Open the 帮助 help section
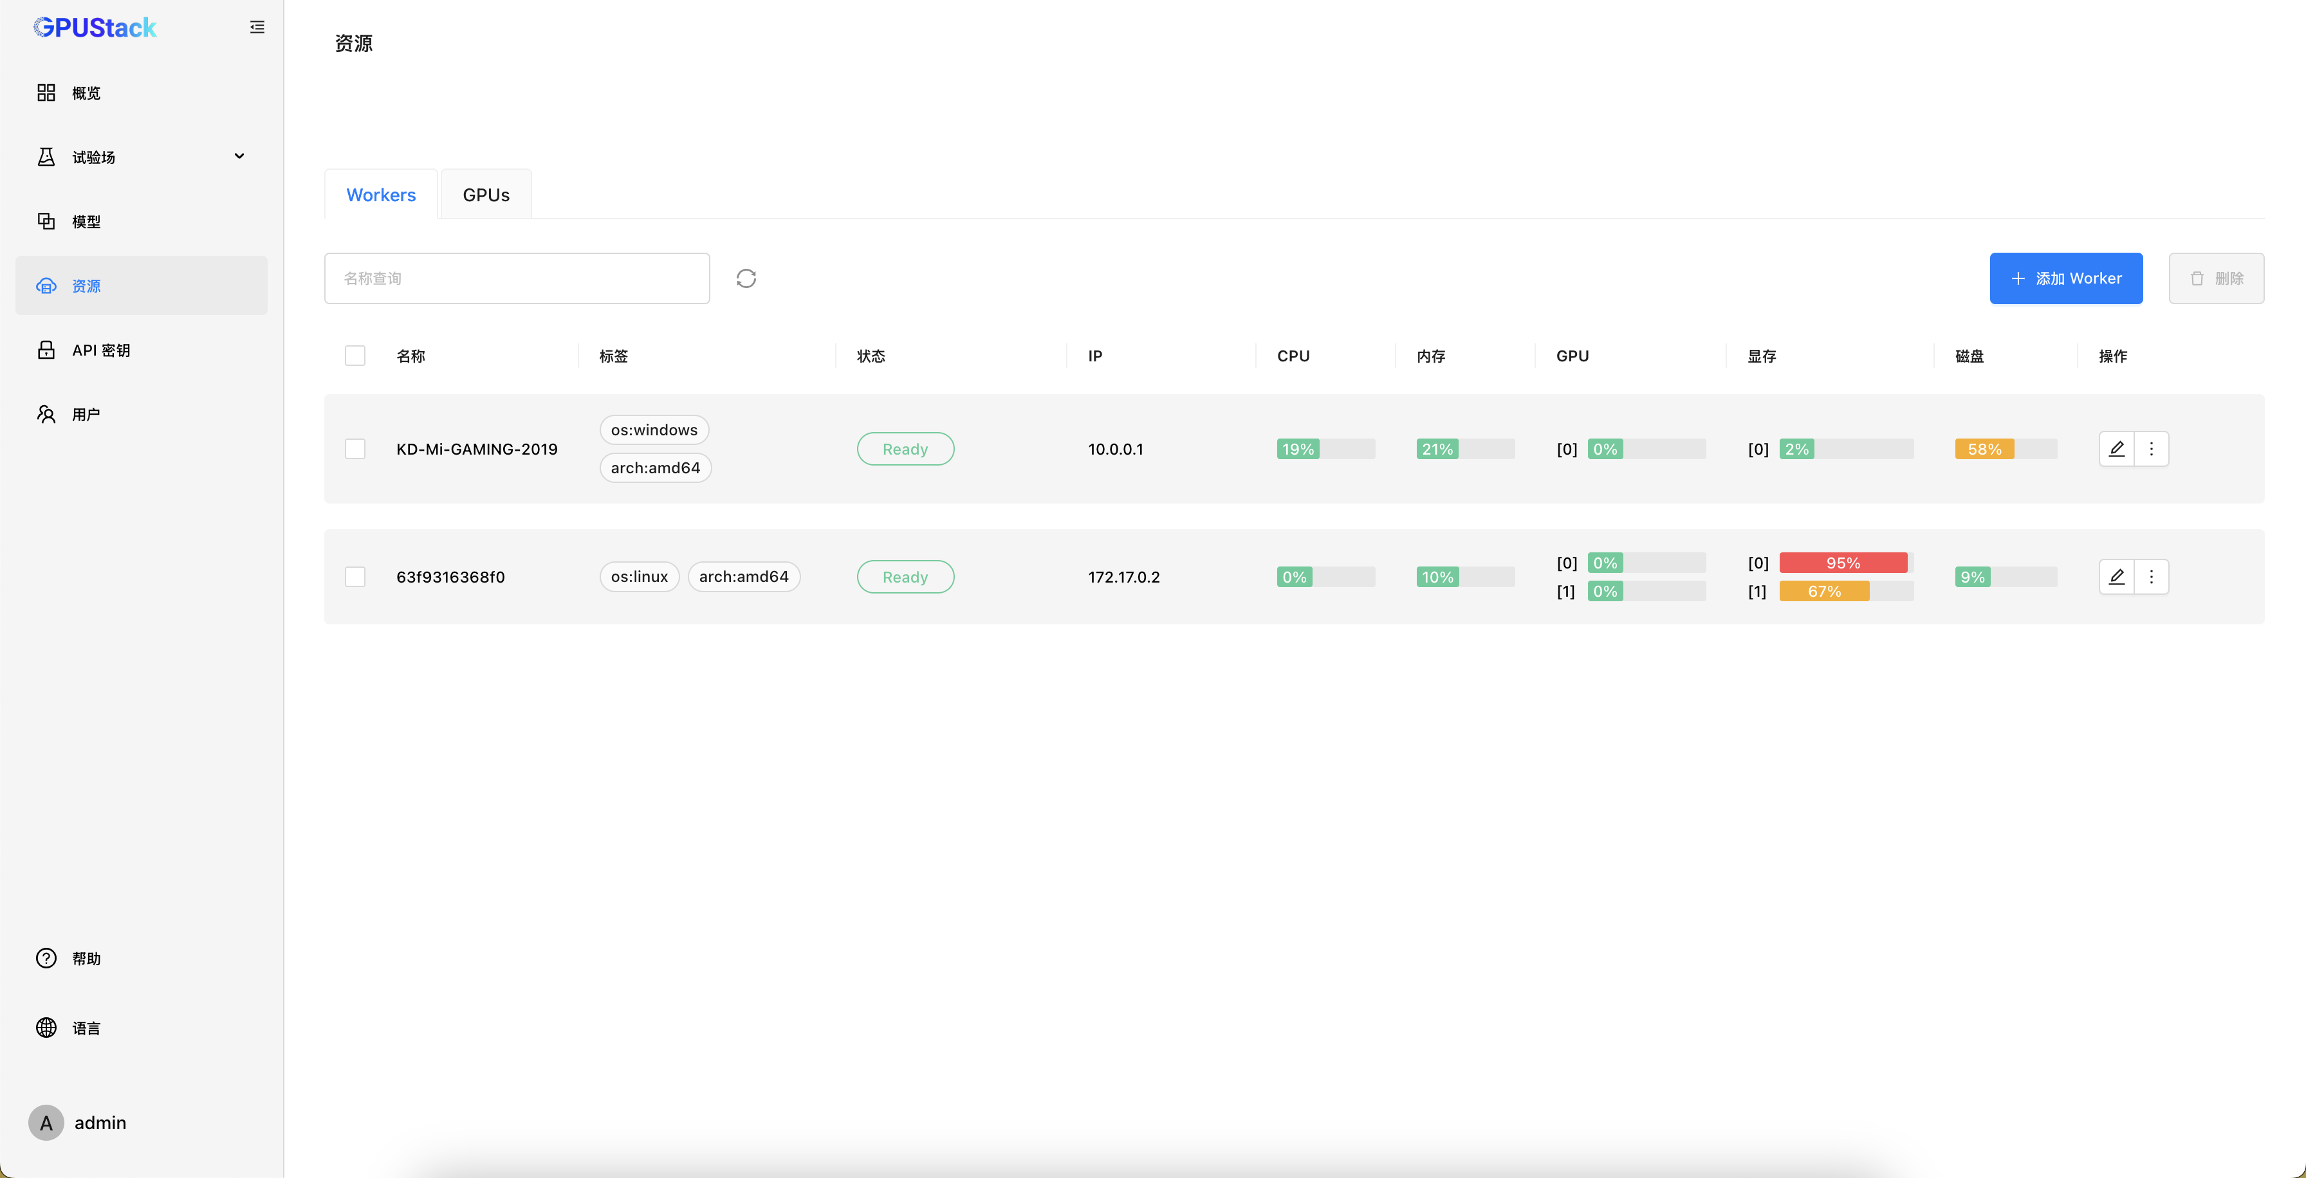The image size is (2306, 1178). point(86,957)
